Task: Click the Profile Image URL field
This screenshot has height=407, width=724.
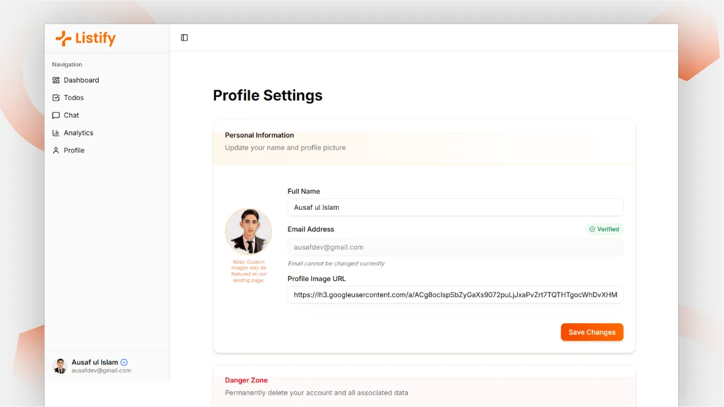Action: pyautogui.click(x=456, y=295)
